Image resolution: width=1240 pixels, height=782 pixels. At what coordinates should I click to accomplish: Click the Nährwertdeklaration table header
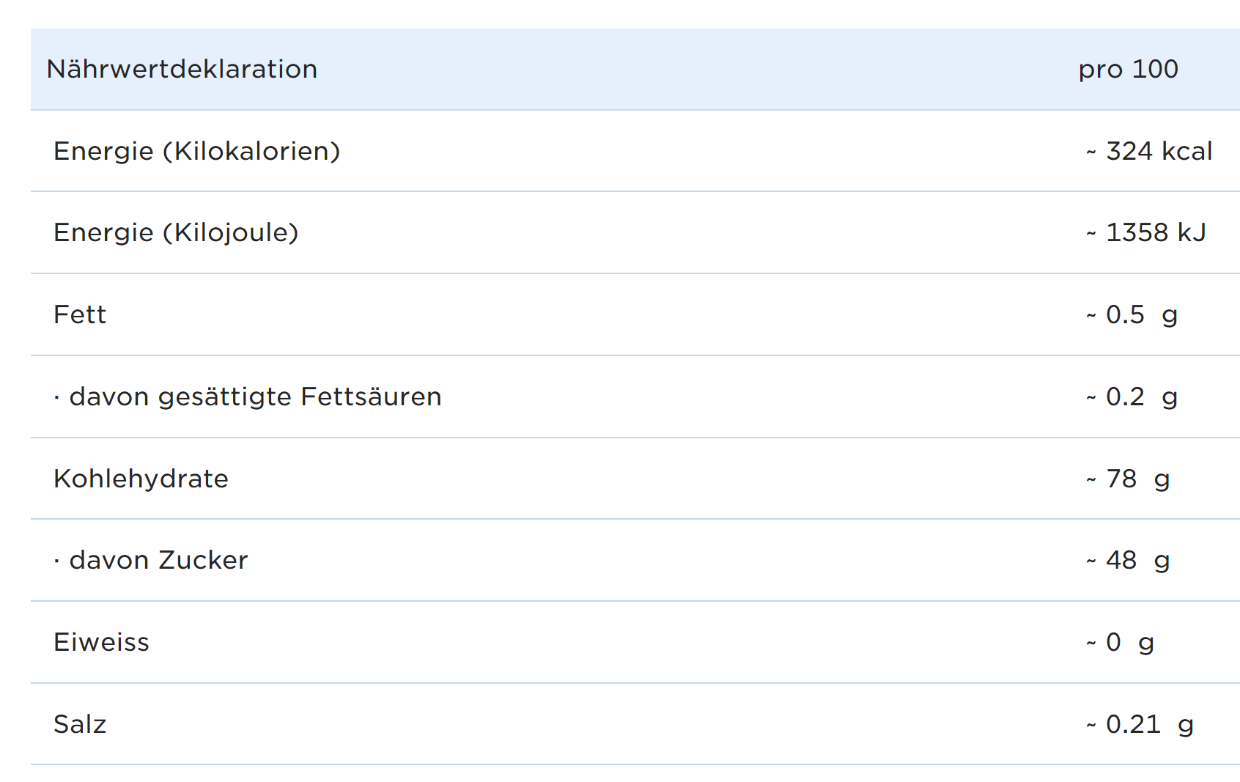point(182,69)
